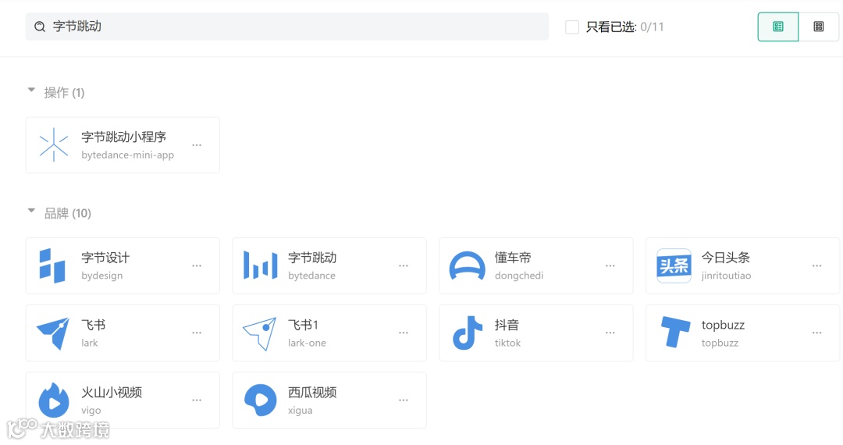This screenshot has width=843, height=445.
Task: Switch to the list view layout
Action: (x=778, y=27)
